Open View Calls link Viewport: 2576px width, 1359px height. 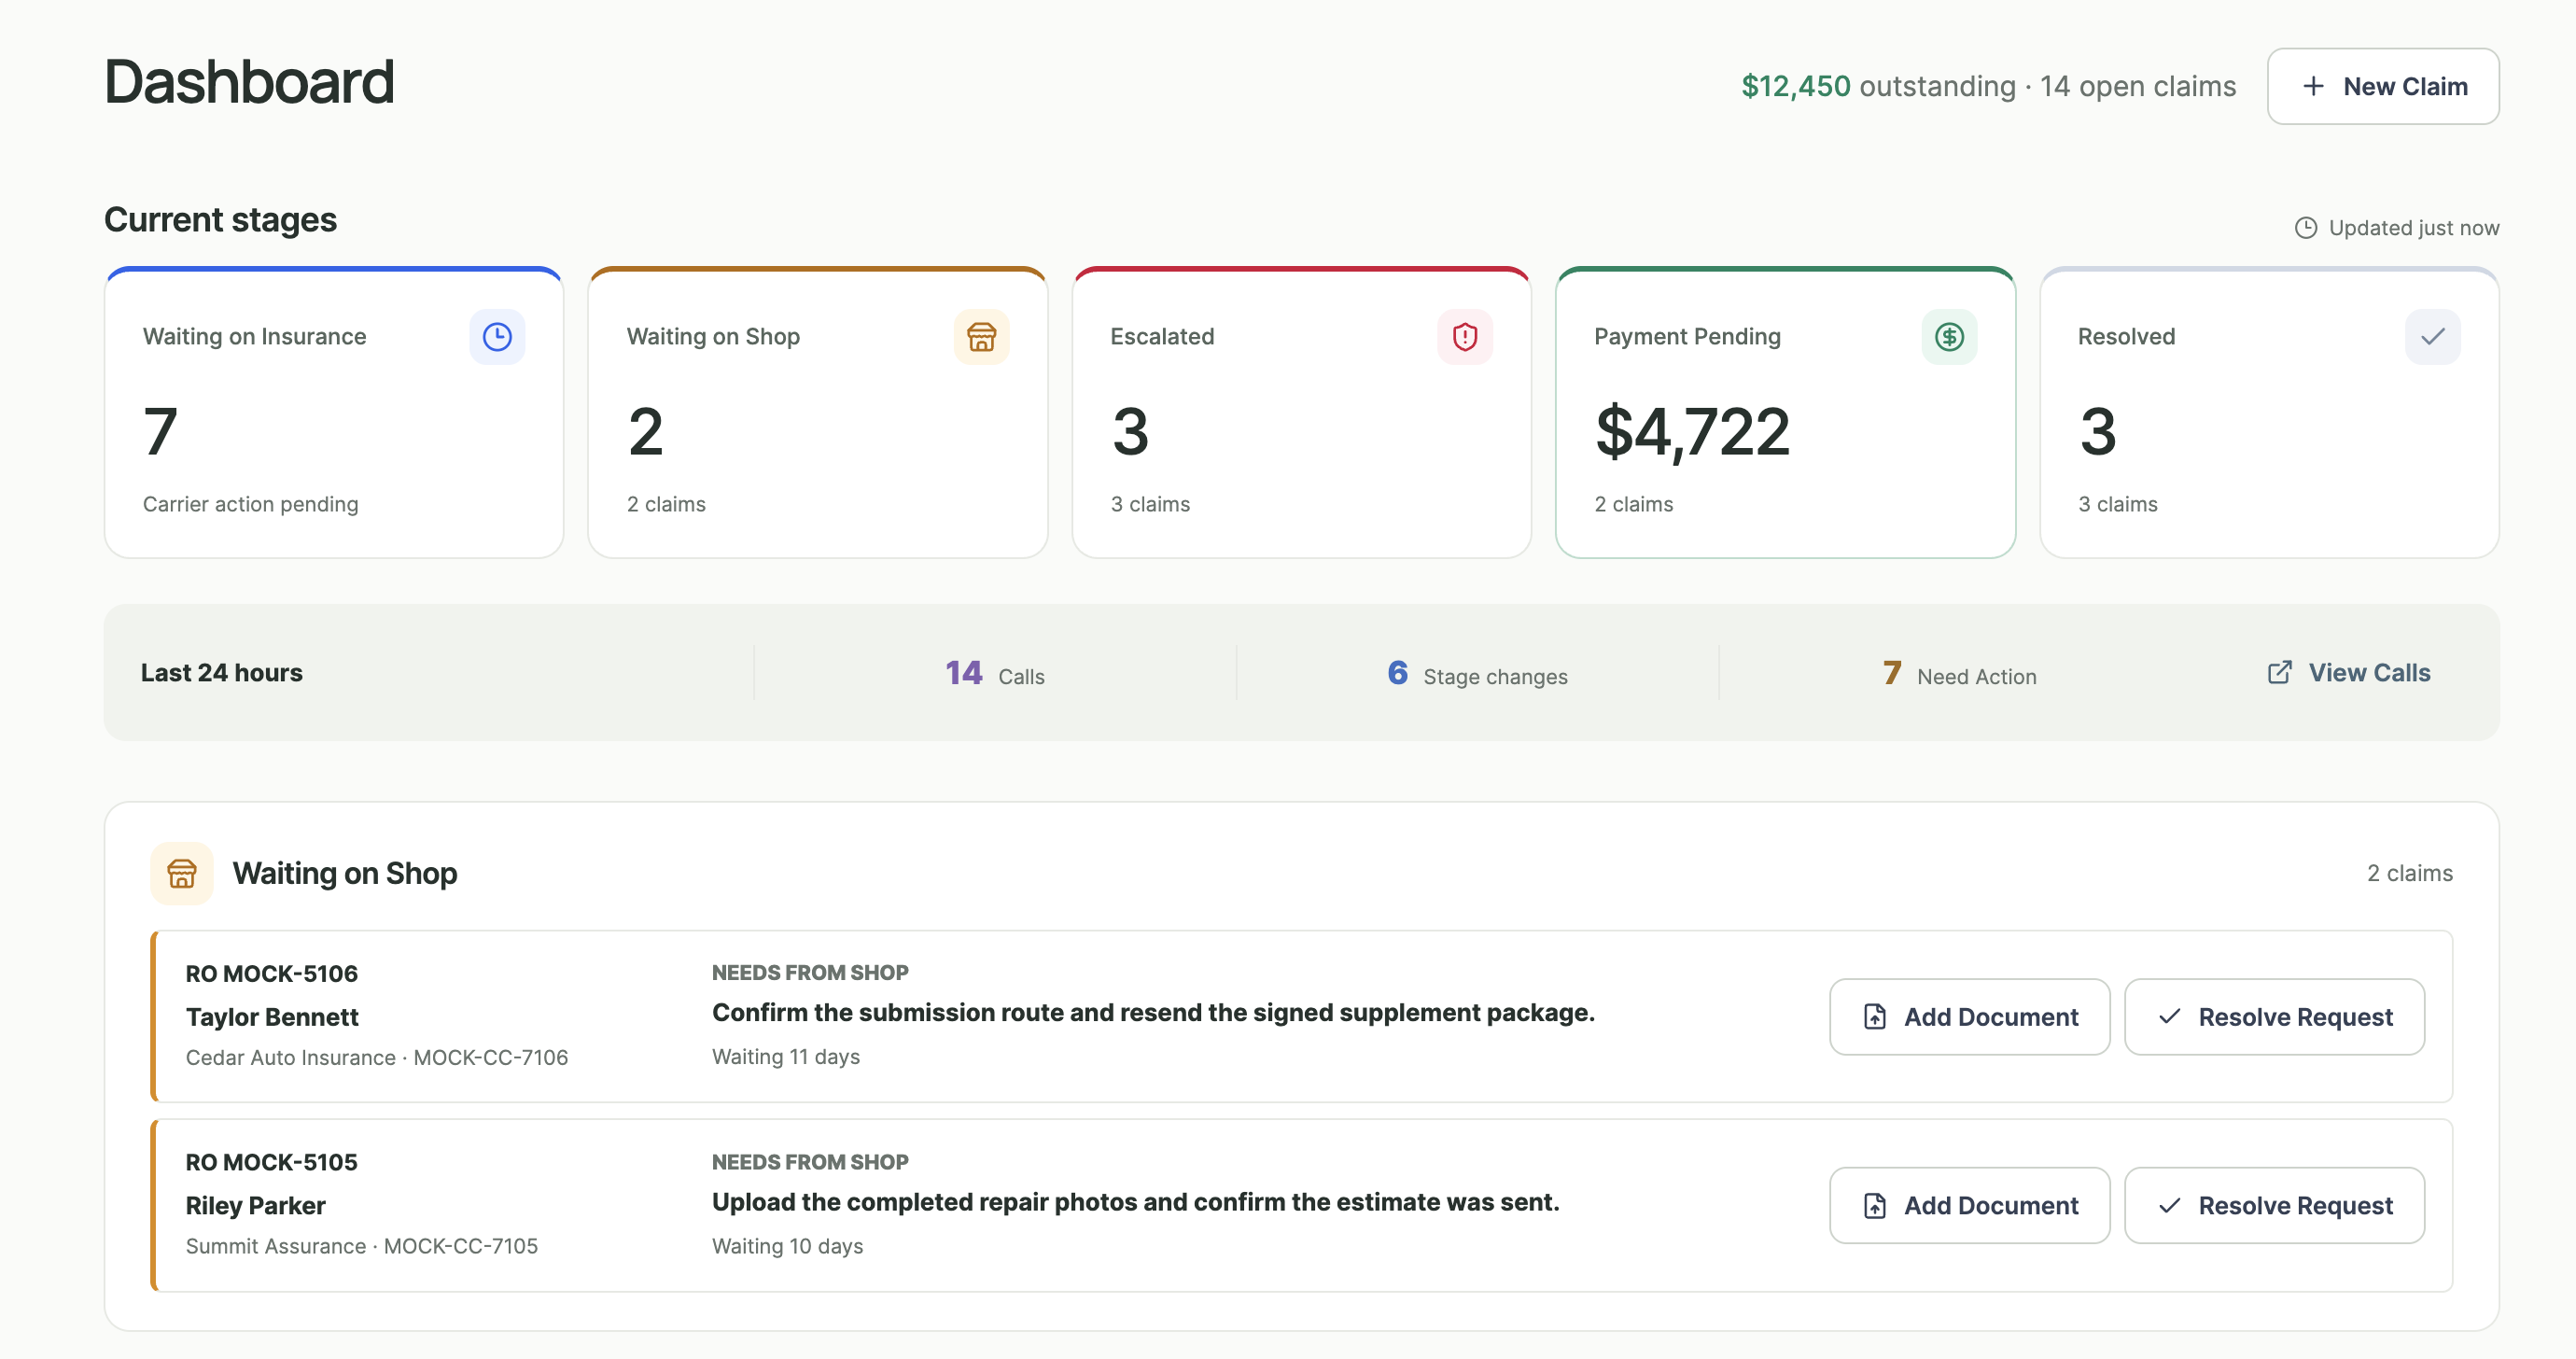coord(2349,672)
